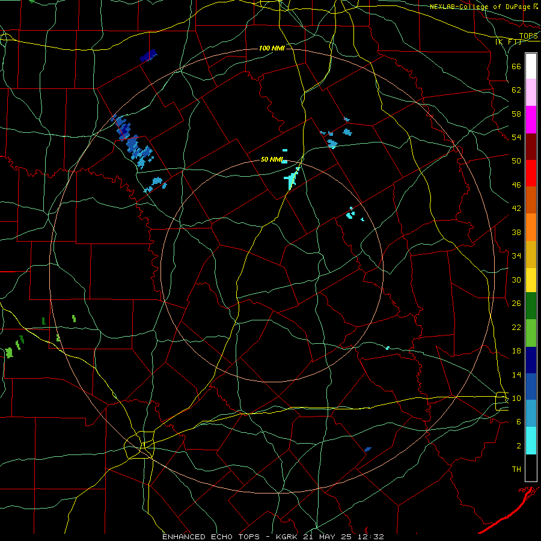
Task: Click the dark green legend swatch
Action: (x=531, y=306)
